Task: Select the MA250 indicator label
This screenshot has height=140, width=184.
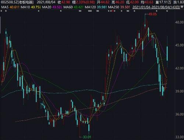Action: coord(113,7)
